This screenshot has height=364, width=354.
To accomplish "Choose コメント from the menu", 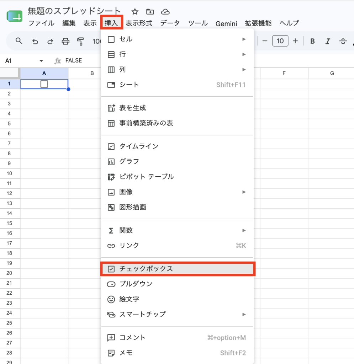I will [177, 338].
